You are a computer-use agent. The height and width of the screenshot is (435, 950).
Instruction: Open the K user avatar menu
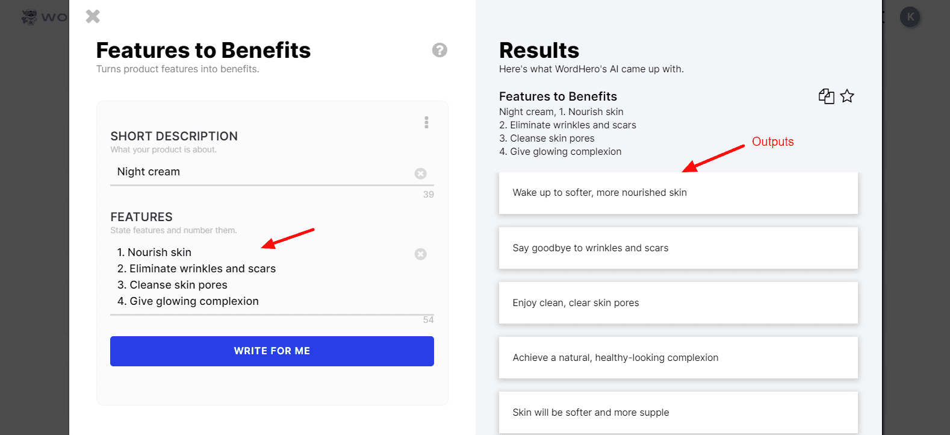910,17
